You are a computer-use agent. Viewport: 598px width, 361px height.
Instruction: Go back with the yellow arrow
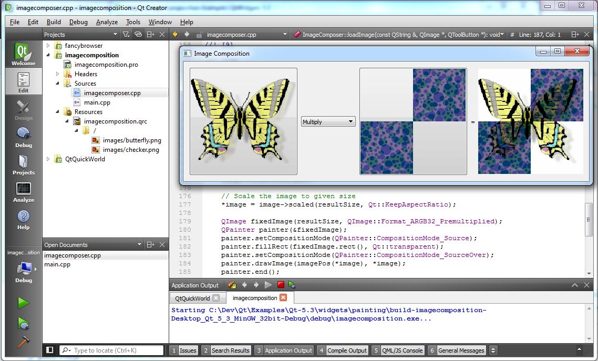[x=175, y=34]
